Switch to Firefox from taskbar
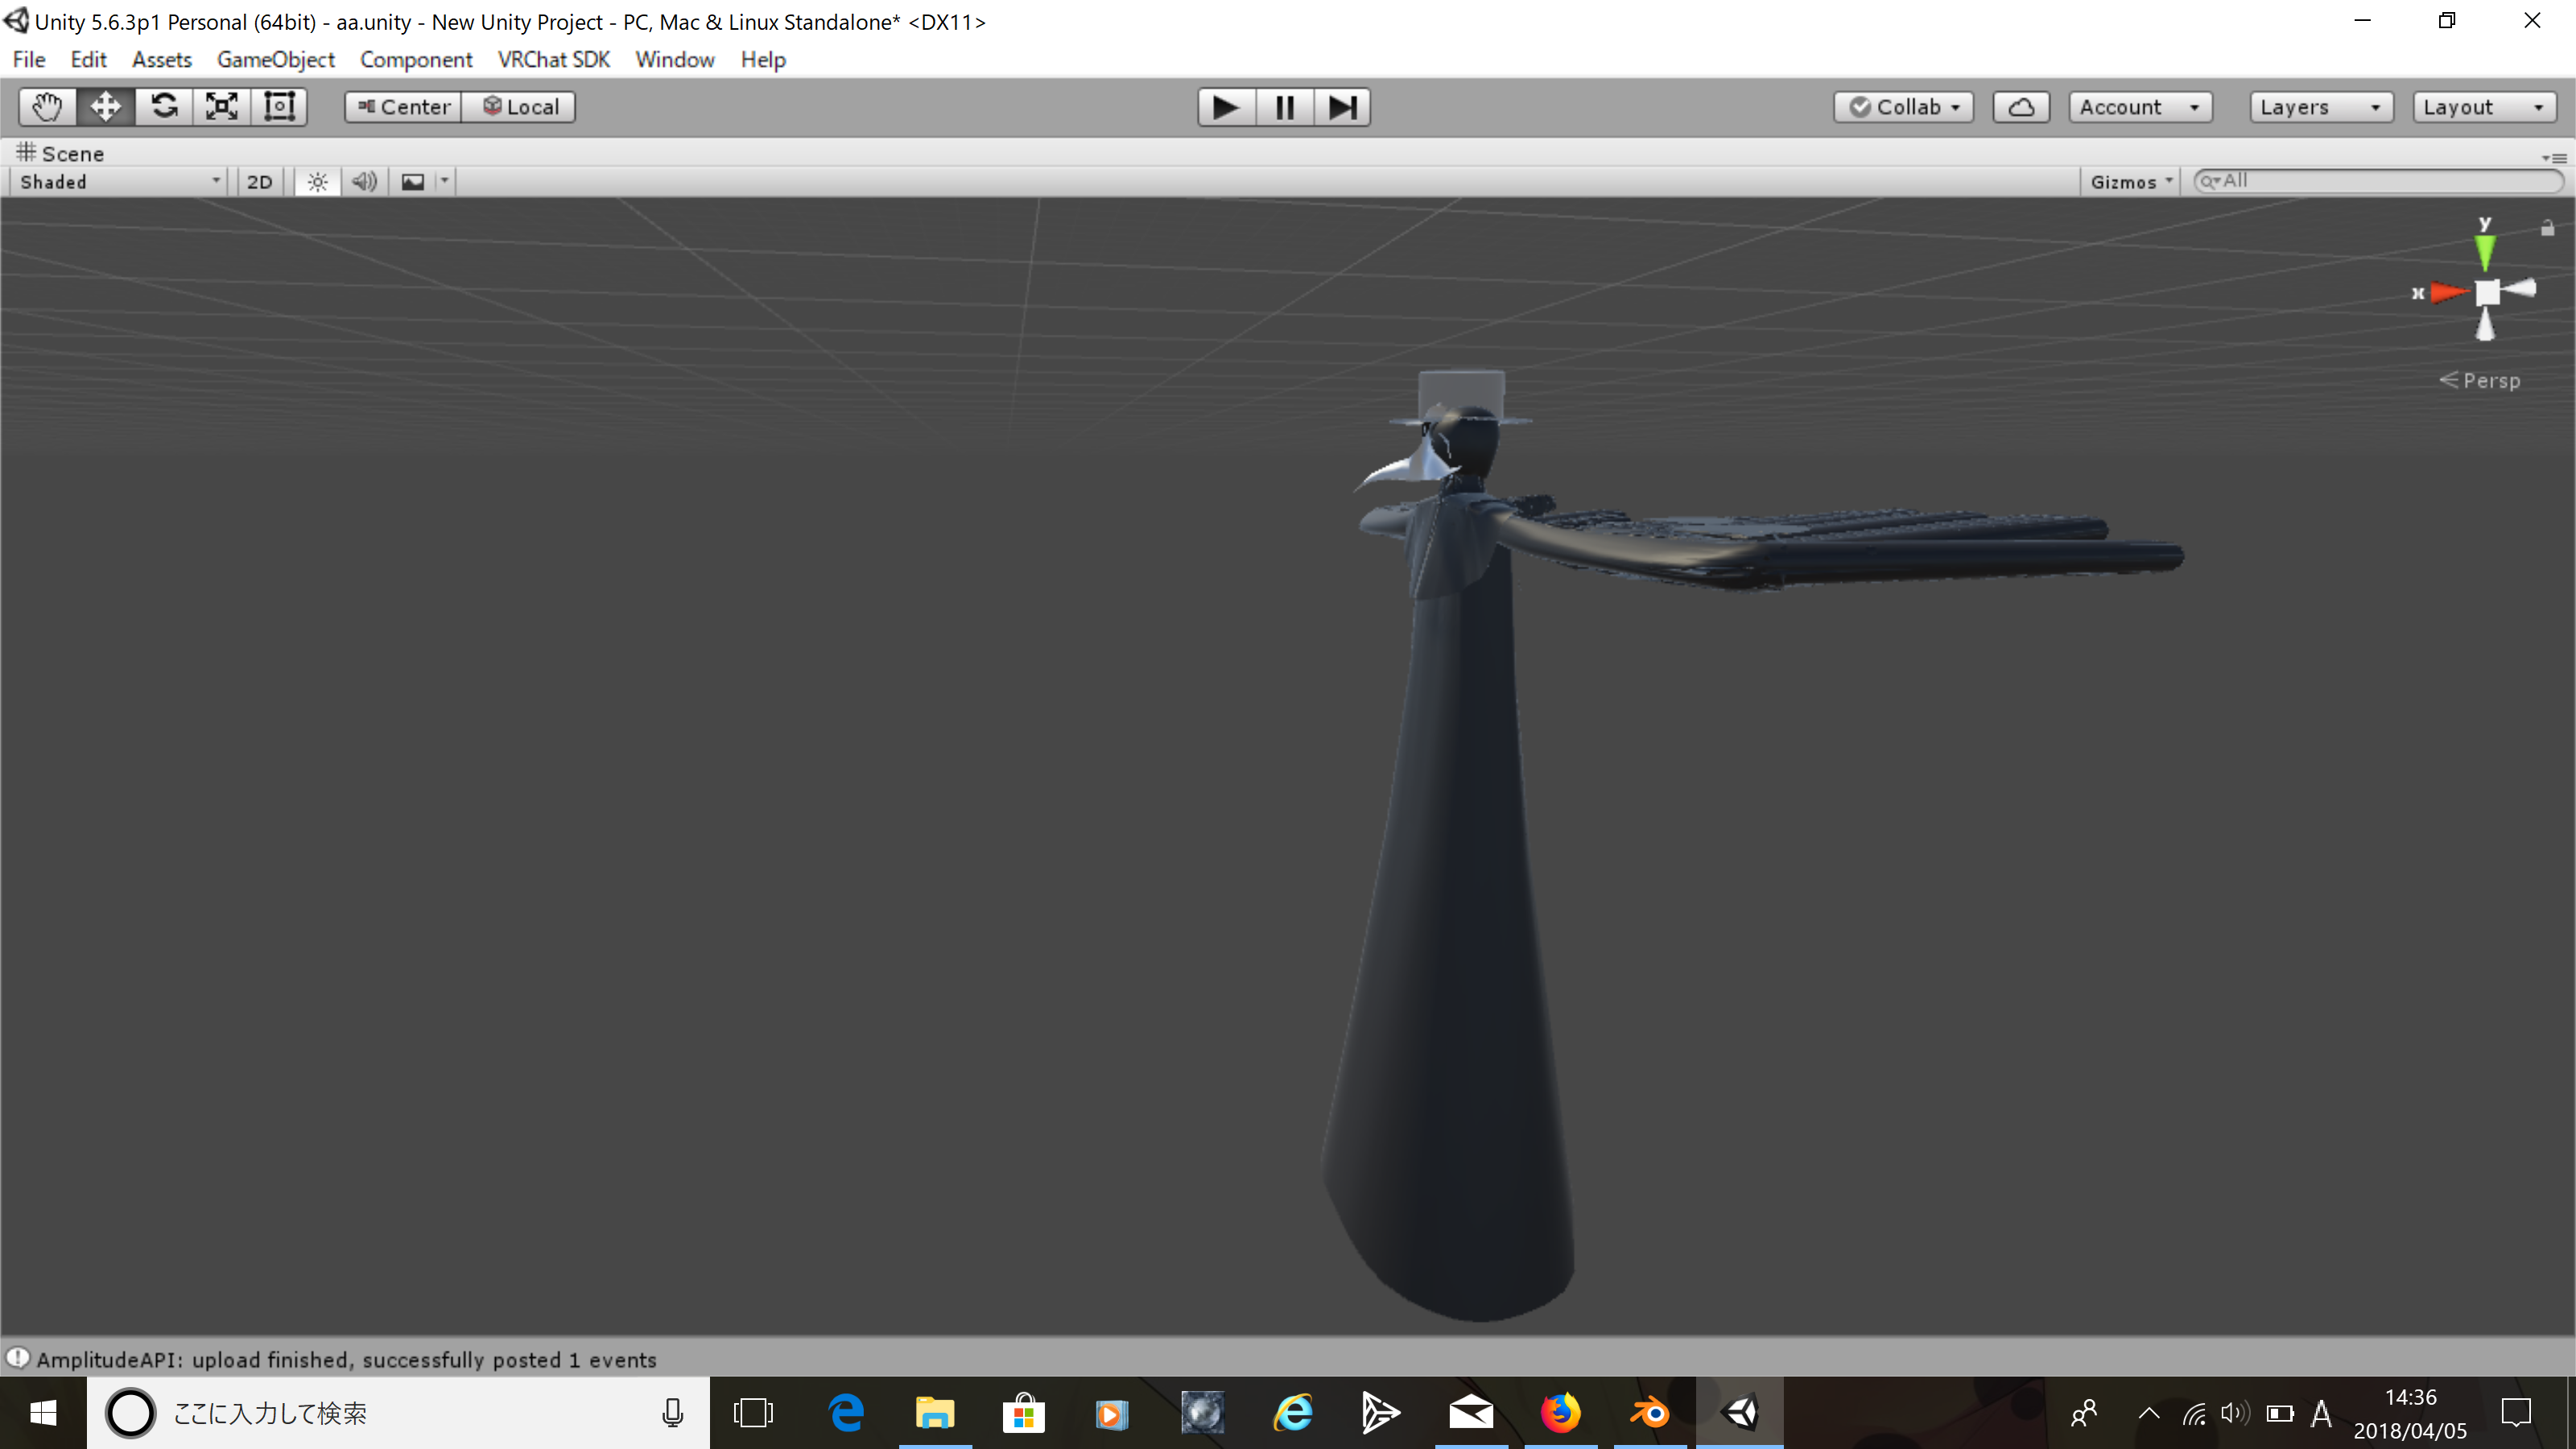Image resolution: width=2576 pixels, height=1449 pixels. click(x=1560, y=1413)
